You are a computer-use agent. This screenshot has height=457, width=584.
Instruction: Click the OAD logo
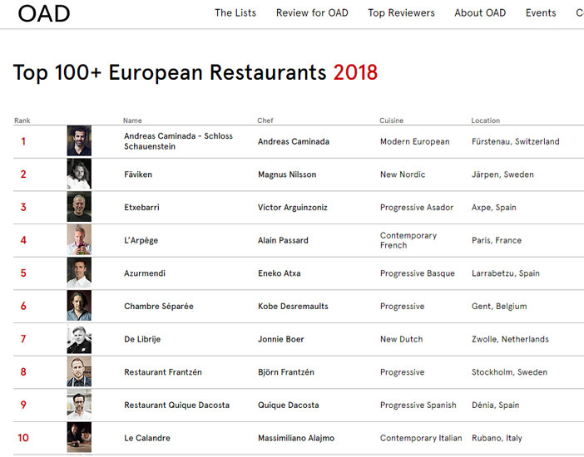tap(44, 13)
